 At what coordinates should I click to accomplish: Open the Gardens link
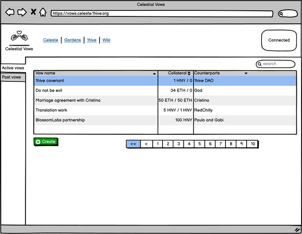pyautogui.click(x=72, y=40)
